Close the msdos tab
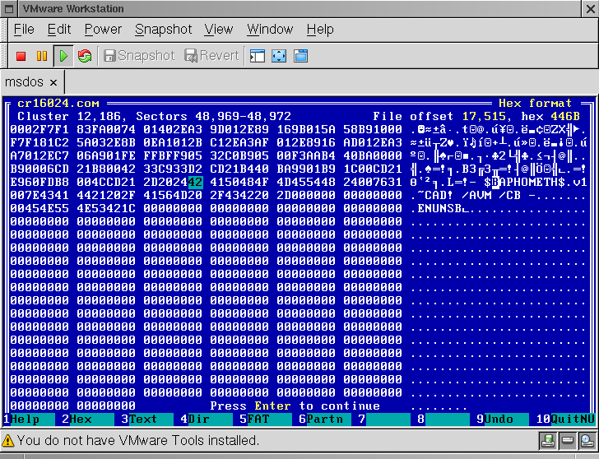The image size is (599, 459). (x=53, y=82)
